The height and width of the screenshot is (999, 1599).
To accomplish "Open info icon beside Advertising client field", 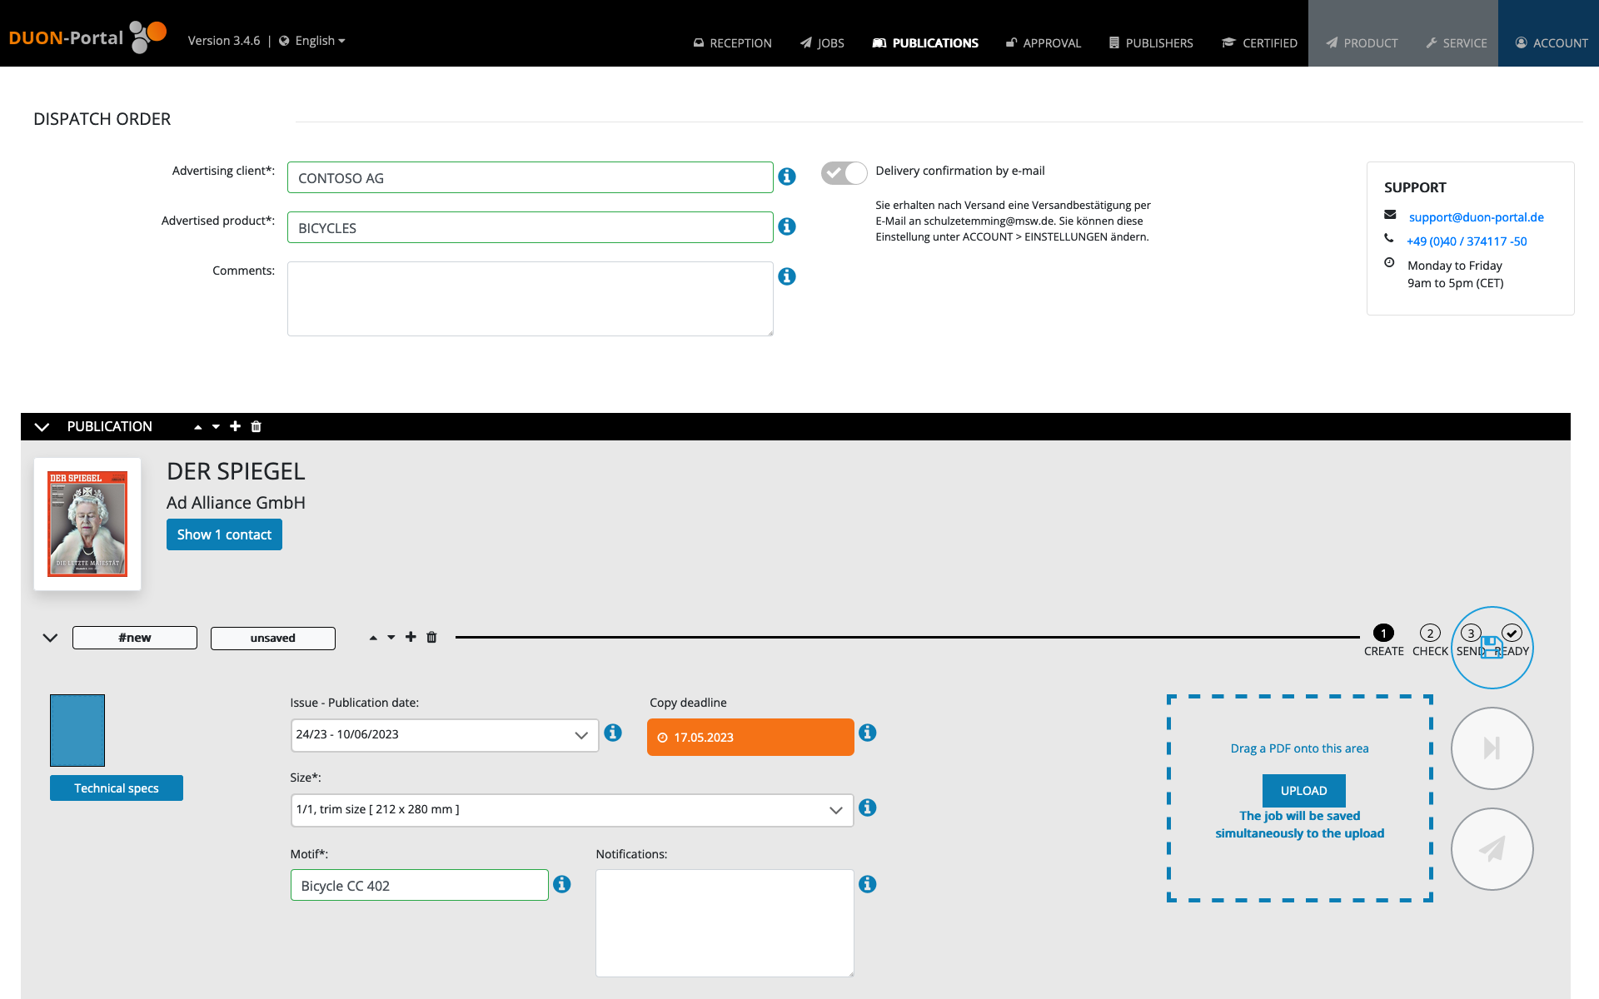I will (787, 176).
